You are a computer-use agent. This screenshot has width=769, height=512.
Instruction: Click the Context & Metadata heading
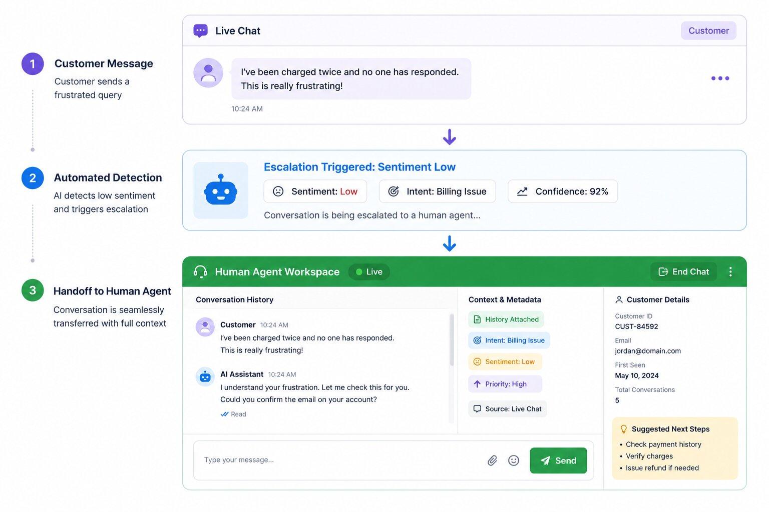(x=505, y=299)
